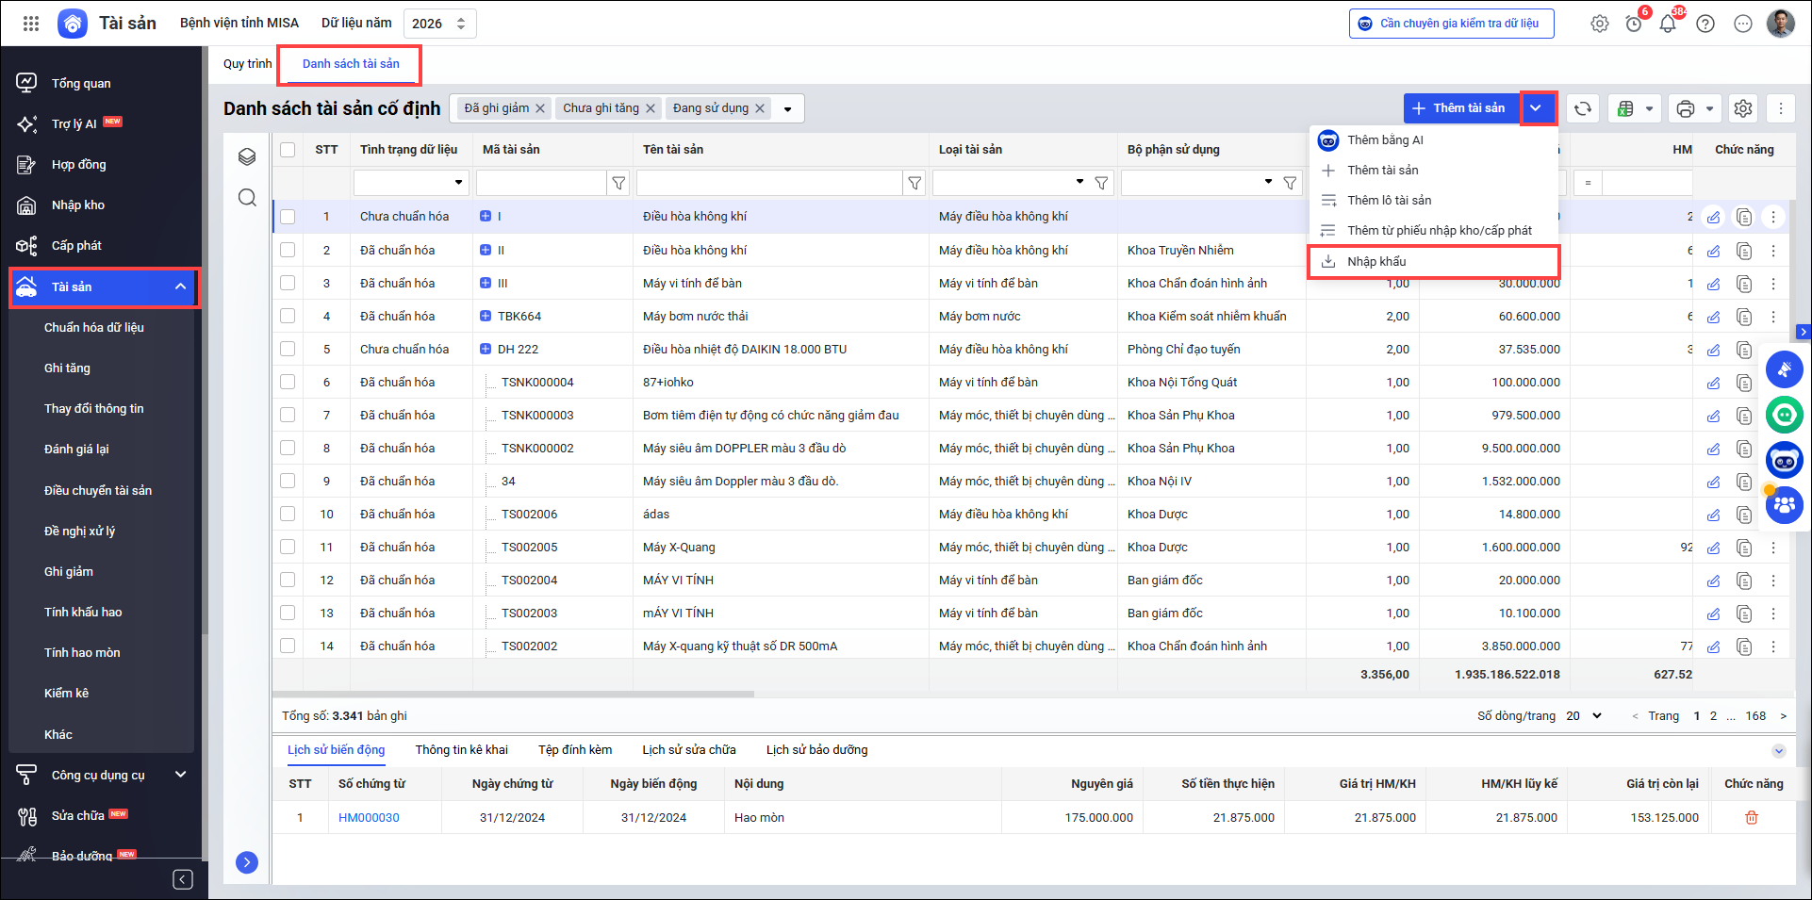
Task: Click the red delete icon for HM000030
Action: click(1752, 818)
